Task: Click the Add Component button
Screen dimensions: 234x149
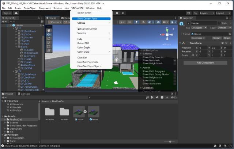Action: click(205, 63)
